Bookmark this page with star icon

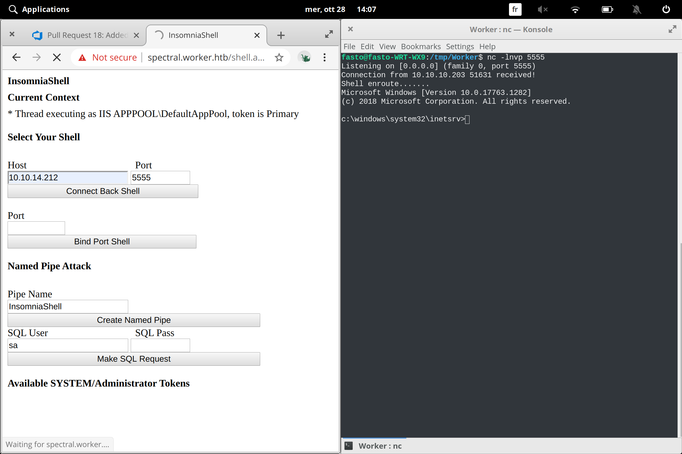pyautogui.click(x=279, y=57)
